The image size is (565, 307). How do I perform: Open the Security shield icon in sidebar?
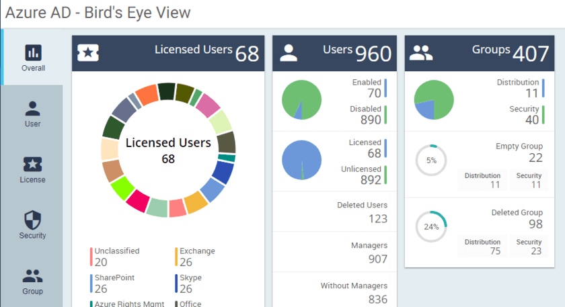[32, 220]
